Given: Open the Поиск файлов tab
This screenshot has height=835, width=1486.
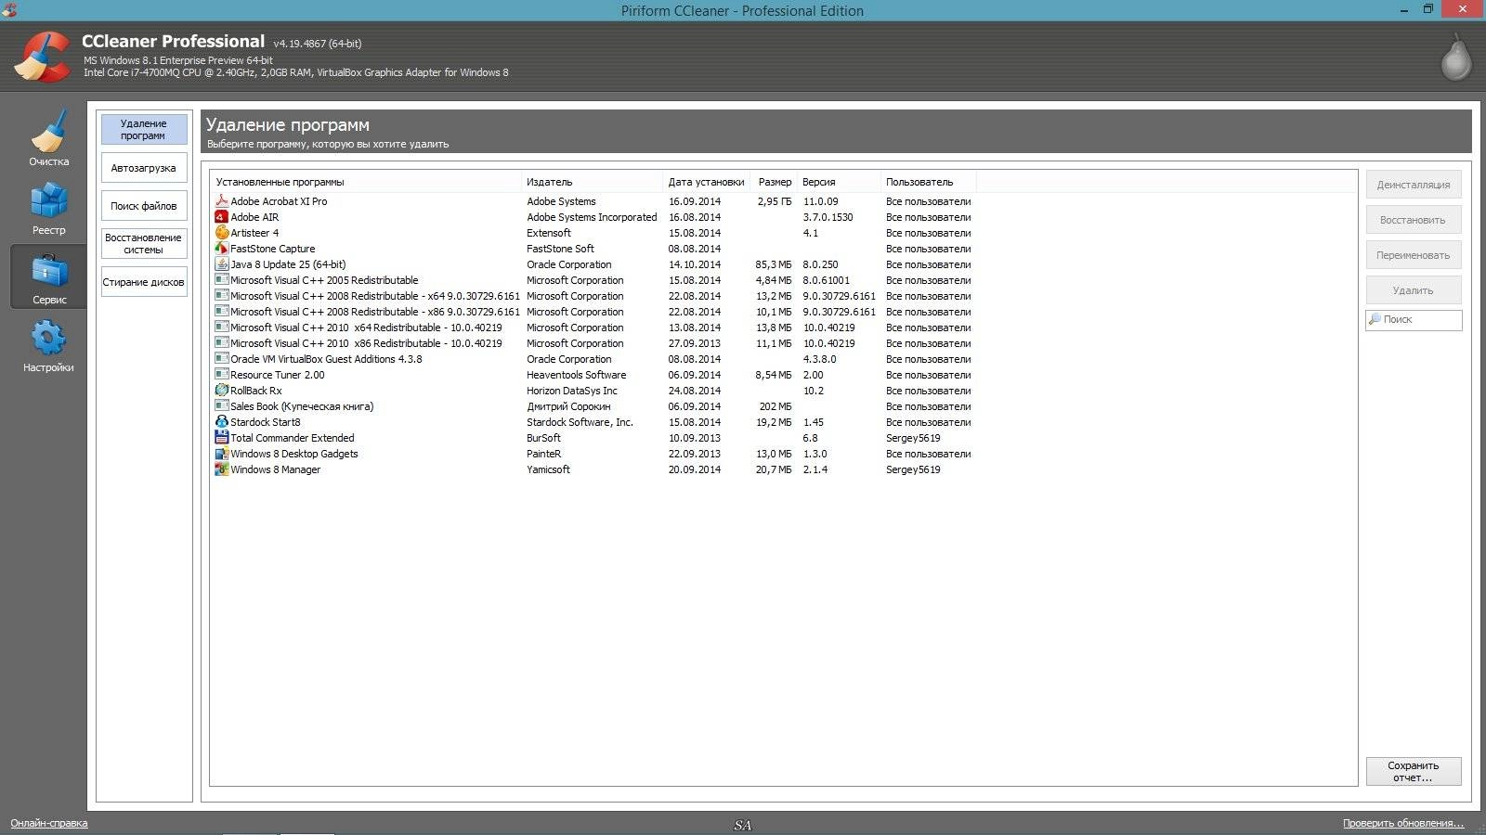Looking at the screenshot, I should pos(144,206).
